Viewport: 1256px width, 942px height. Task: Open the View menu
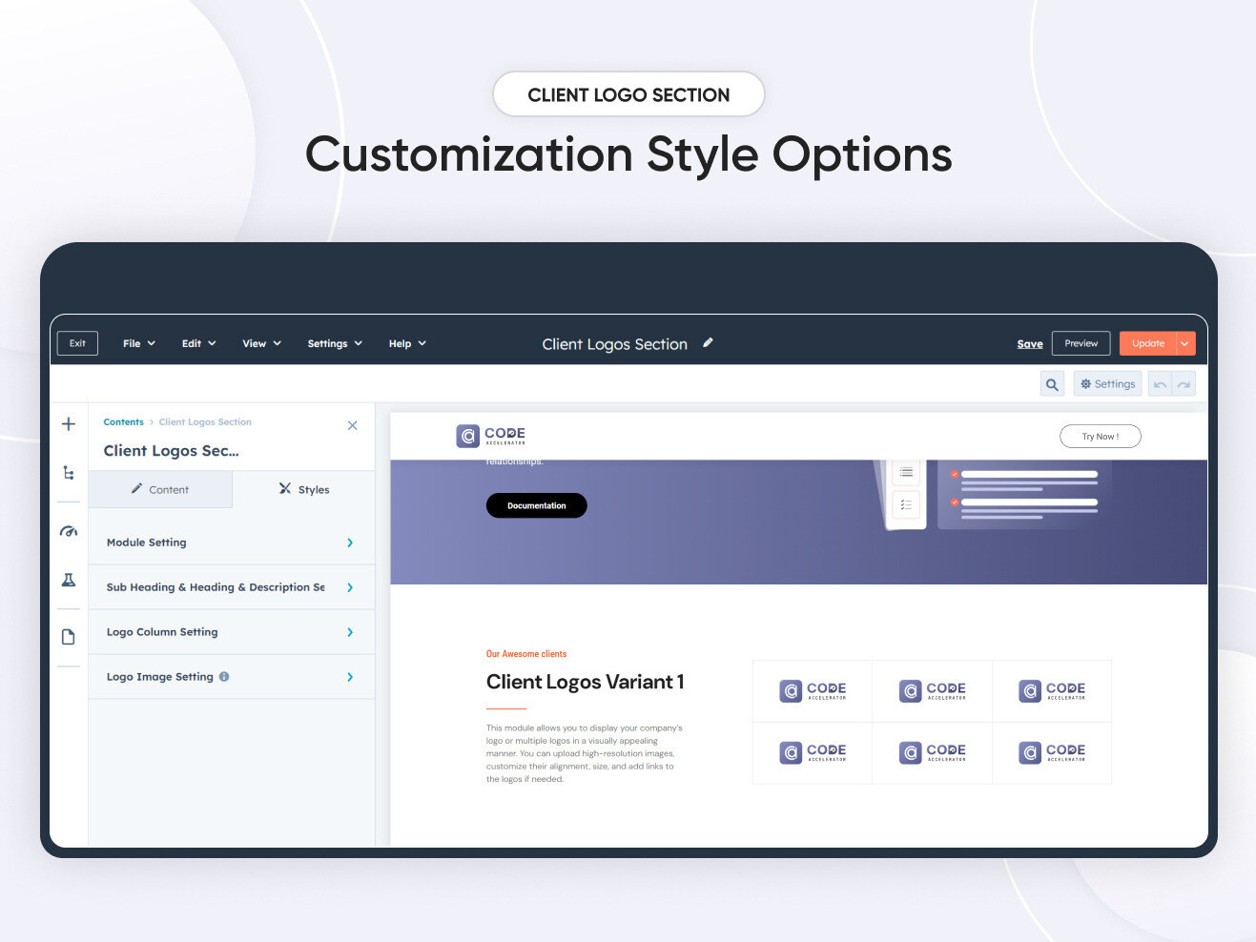click(x=258, y=342)
